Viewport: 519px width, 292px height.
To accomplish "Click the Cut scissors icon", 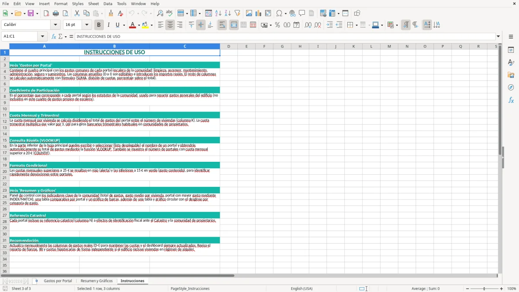I will (x=77, y=13).
